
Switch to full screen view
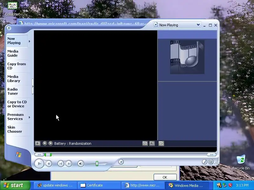152,143
